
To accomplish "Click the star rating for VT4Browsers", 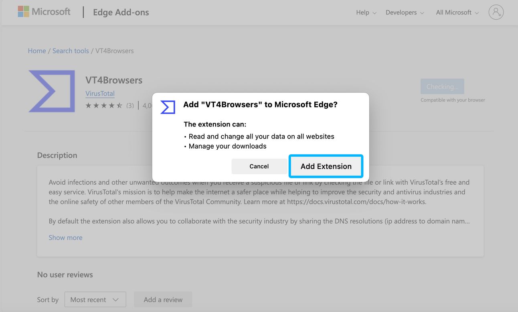I will (104, 106).
